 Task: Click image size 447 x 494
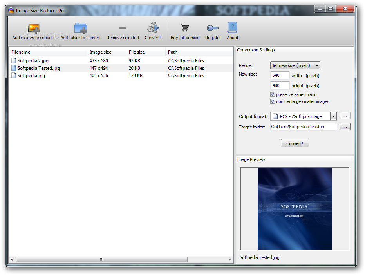[99, 68]
